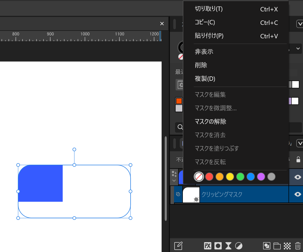Image resolution: width=303 pixels, height=252 pixels.
Task: Expand the top layer's child chevron
Action: tap(174, 181)
